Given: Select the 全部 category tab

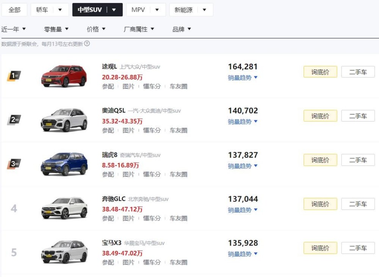Looking at the screenshot, I should tap(14, 10).
